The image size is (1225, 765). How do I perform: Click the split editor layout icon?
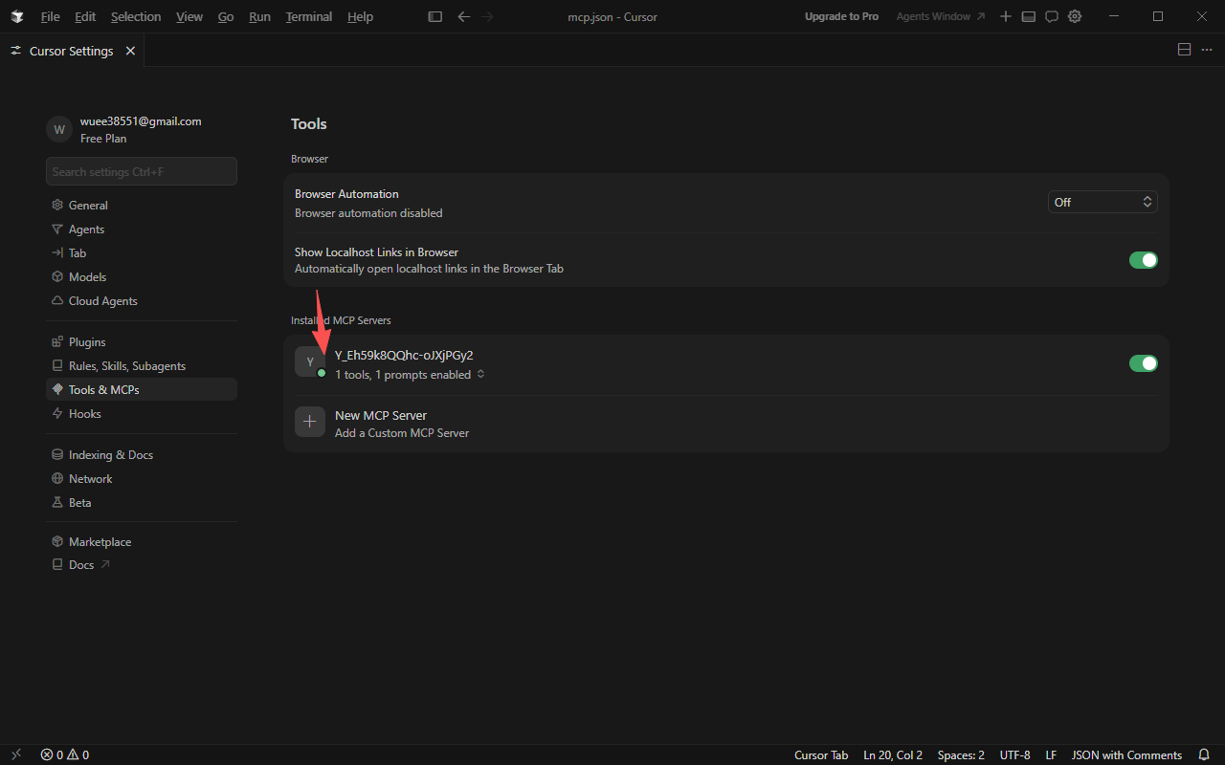tap(1184, 50)
